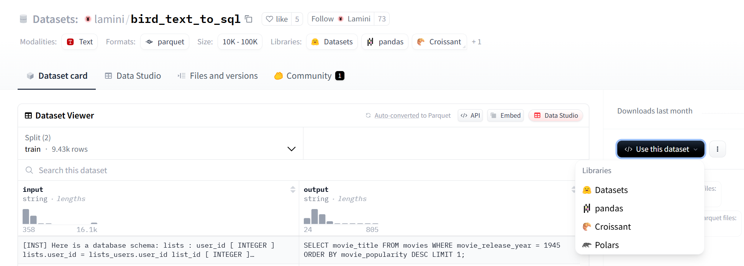
Task: Follow the Auto-converted to Parquet link
Action: tap(412, 115)
